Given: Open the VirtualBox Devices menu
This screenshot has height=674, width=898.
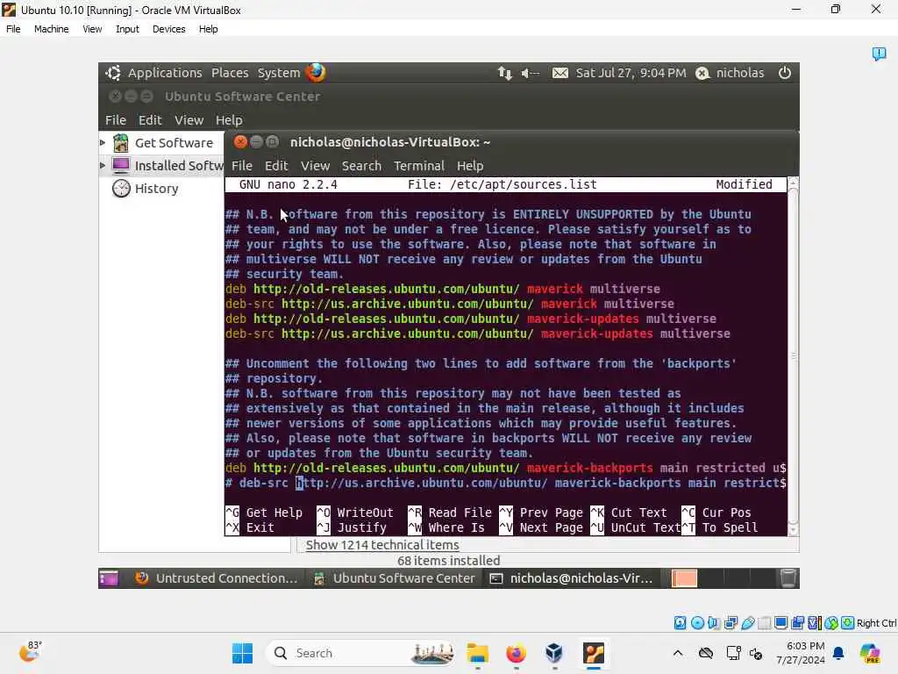Looking at the screenshot, I should tap(168, 29).
